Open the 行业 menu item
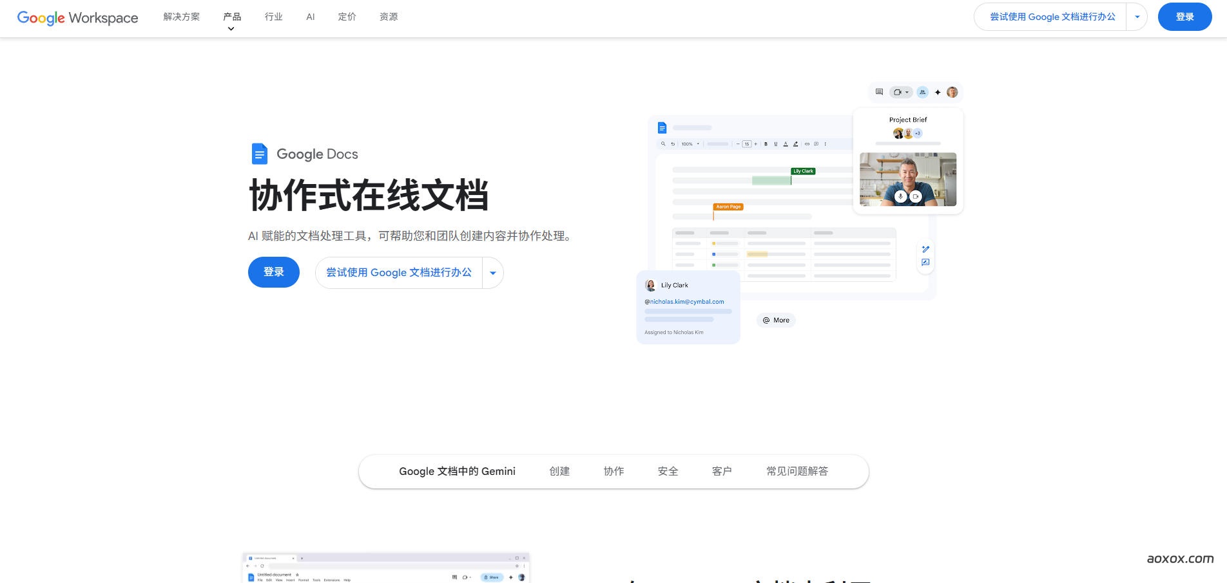Image resolution: width=1227 pixels, height=583 pixels. click(x=274, y=17)
